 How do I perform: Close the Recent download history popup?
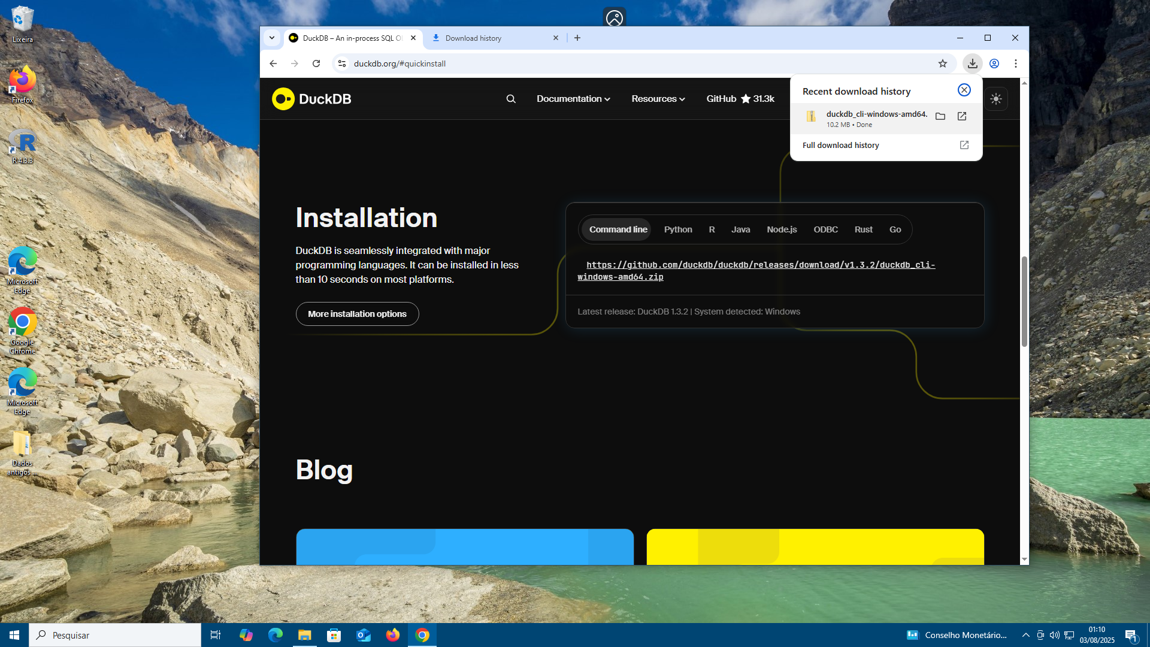pyautogui.click(x=964, y=90)
